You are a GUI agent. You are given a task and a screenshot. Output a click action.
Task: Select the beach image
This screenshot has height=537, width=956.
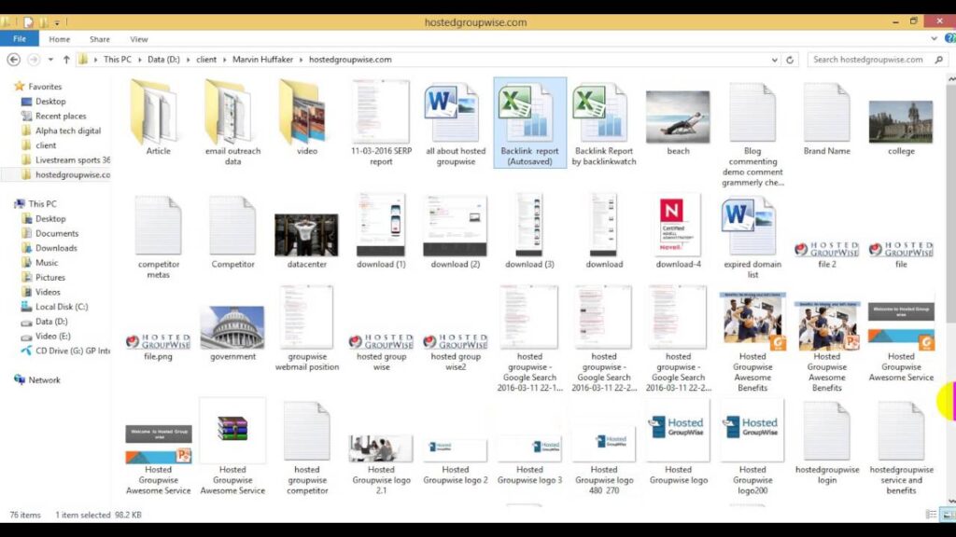click(x=678, y=123)
